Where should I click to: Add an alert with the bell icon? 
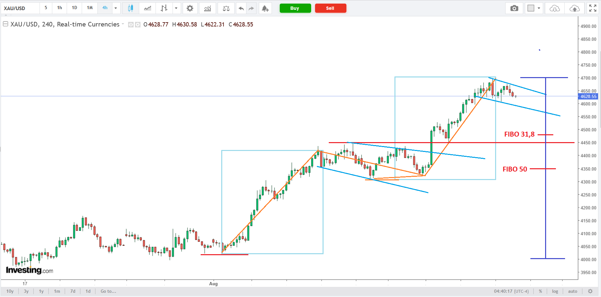[x=265, y=8]
